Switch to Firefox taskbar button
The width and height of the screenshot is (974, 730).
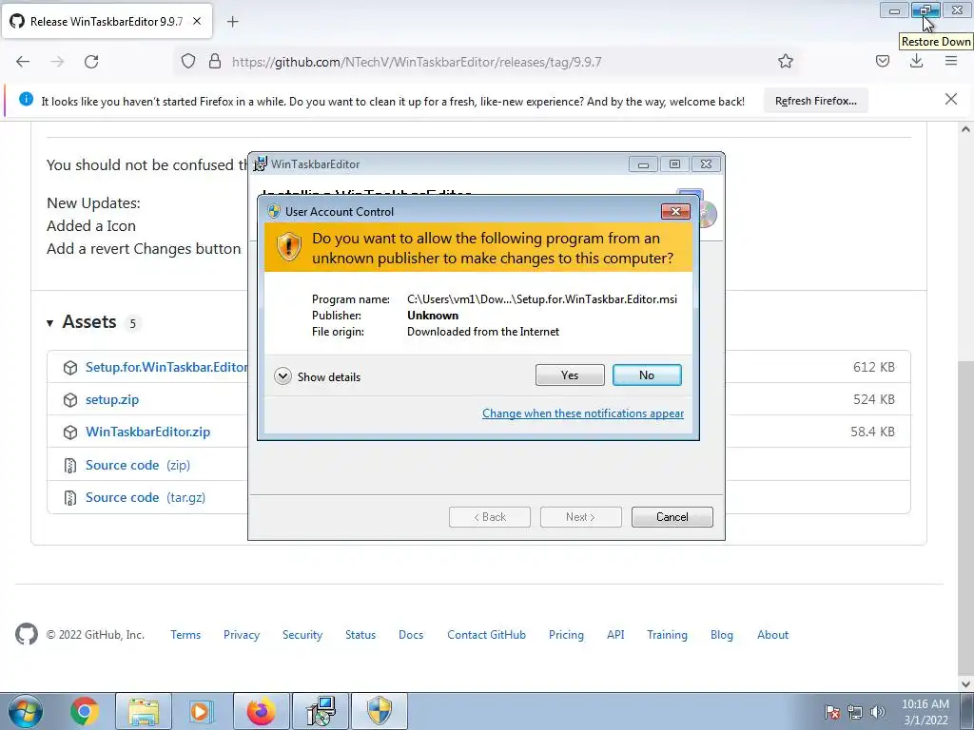click(261, 711)
